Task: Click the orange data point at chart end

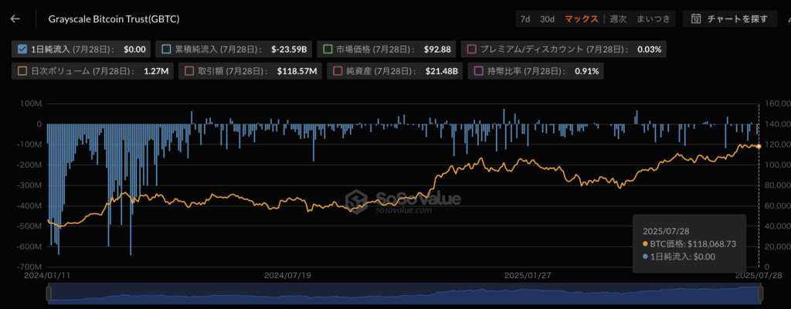Action: pos(759,147)
